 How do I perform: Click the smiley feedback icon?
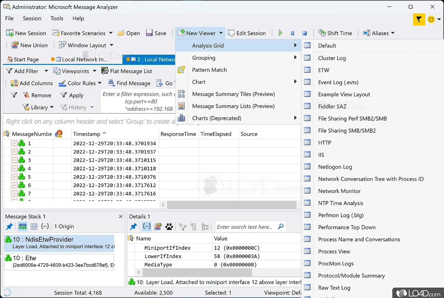pos(431,19)
